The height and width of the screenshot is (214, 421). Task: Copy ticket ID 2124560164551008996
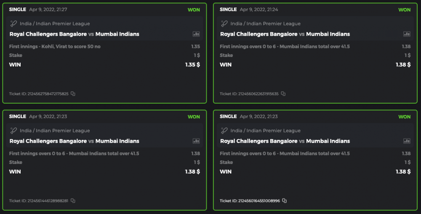pos(285,201)
